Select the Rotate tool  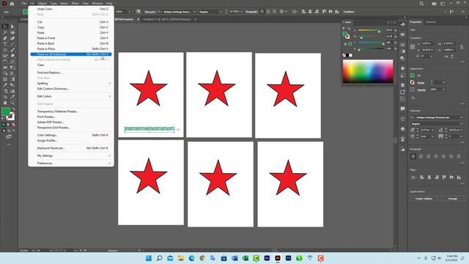(x=5, y=62)
